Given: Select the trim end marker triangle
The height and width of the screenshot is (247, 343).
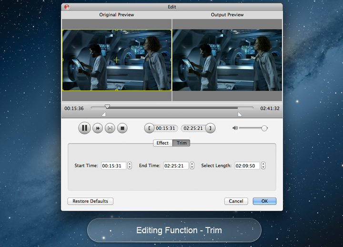Looking at the screenshot, I should 240,114.
